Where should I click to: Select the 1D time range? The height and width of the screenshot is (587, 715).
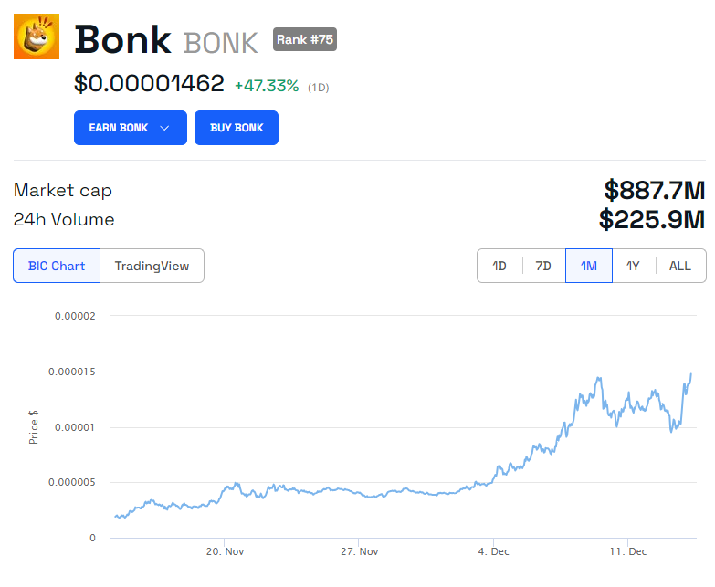point(499,266)
